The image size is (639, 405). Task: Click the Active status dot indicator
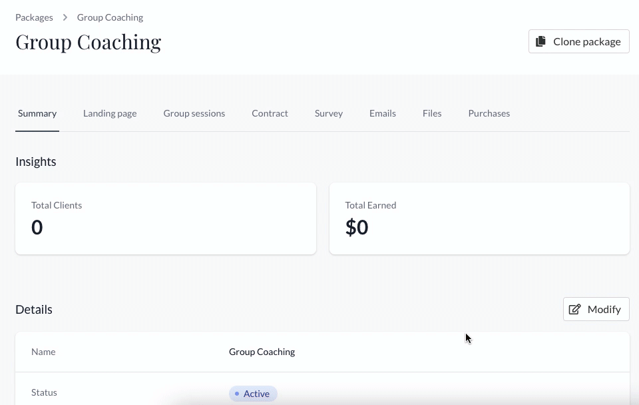[237, 394]
